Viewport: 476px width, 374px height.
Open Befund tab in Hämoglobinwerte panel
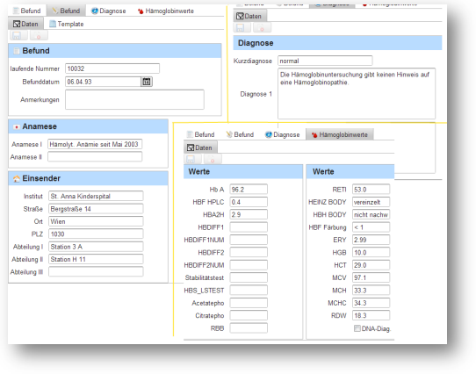tap(200, 134)
